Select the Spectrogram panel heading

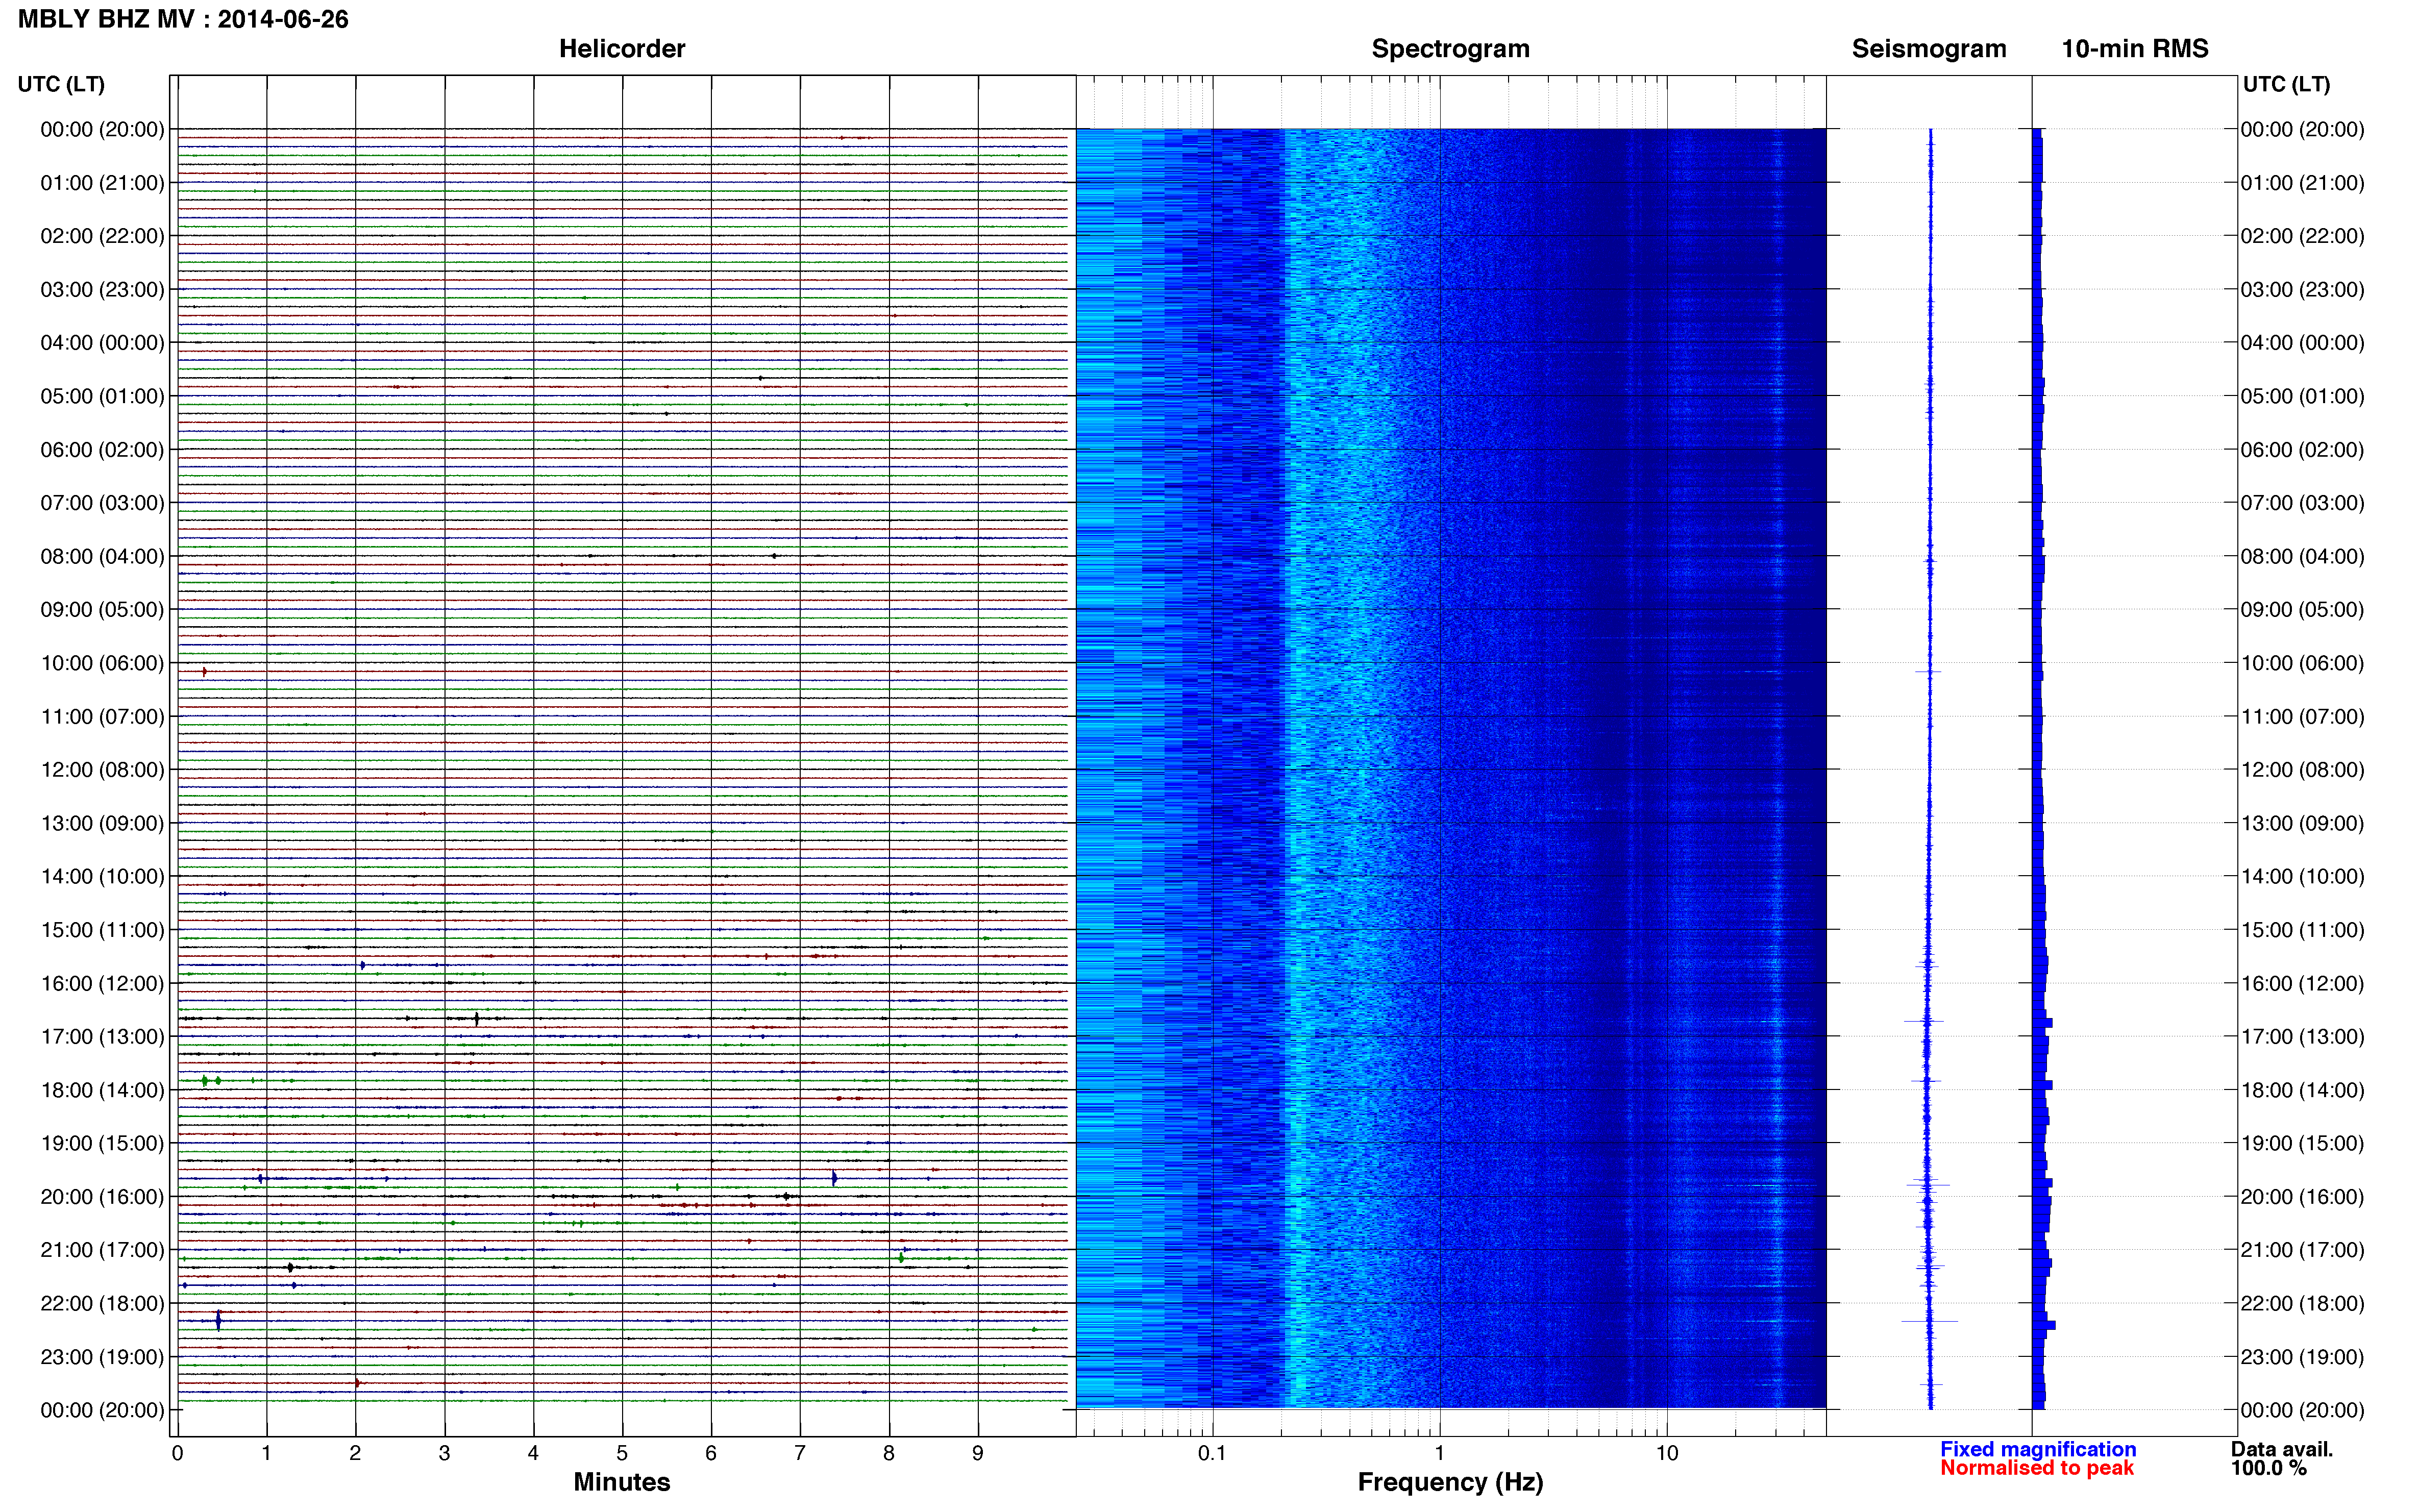(1450, 49)
